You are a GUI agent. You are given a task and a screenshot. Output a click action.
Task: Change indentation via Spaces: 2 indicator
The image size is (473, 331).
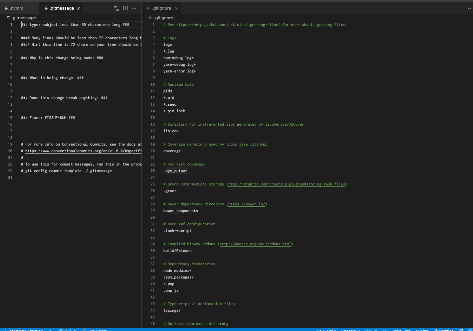(350, 330)
